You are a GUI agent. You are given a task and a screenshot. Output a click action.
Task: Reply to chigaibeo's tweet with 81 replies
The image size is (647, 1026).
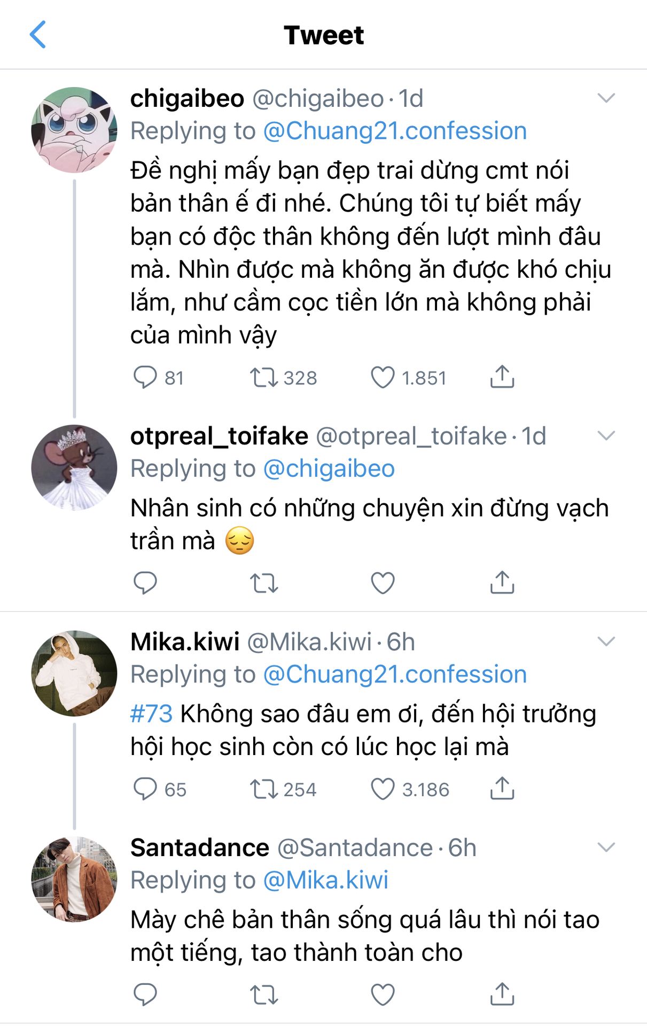145,377
